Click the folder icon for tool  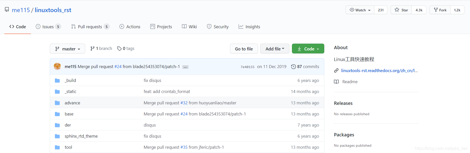pyautogui.click(x=57, y=147)
